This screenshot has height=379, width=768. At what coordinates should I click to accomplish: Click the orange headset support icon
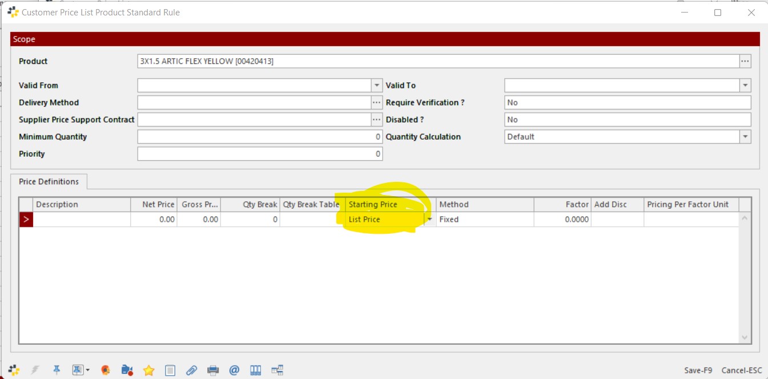105,370
